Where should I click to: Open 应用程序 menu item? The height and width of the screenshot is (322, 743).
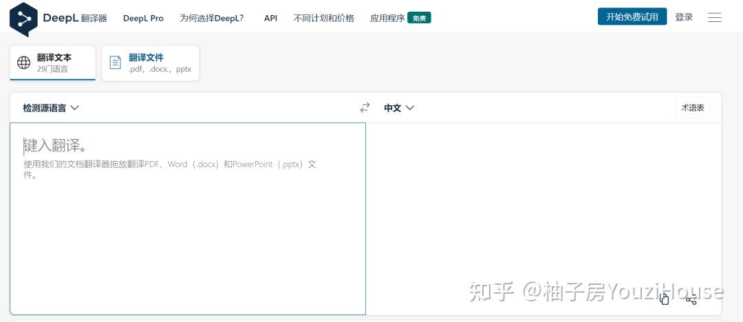pyautogui.click(x=387, y=19)
